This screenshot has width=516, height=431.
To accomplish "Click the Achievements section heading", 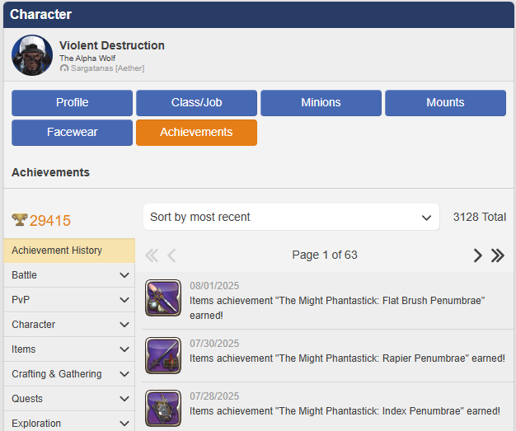I will (x=50, y=172).
